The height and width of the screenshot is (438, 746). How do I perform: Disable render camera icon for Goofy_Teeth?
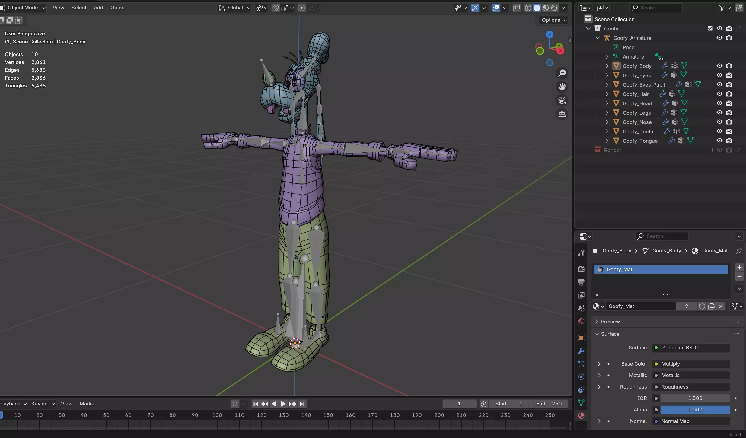click(729, 131)
